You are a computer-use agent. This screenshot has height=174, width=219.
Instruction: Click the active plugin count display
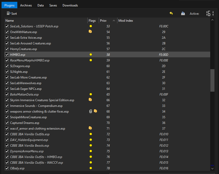pyautogui.click(x=210, y=13)
